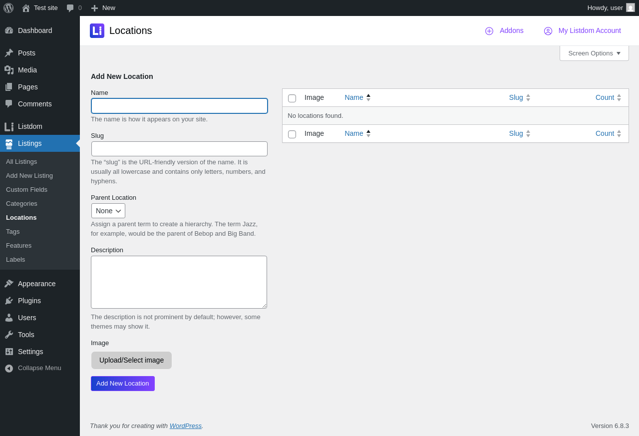Open the Dashboard gauge icon
The image size is (639, 436).
pyautogui.click(x=9, y=30)
